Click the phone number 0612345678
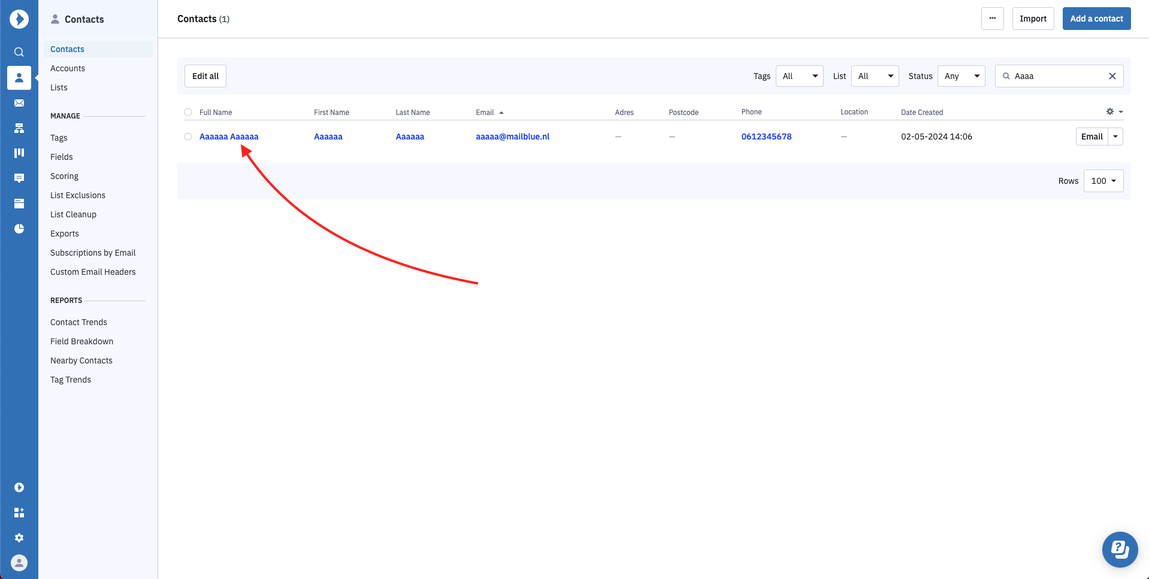 coord(766,137)
